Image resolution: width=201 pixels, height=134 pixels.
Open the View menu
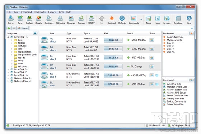tap(16, 12)
